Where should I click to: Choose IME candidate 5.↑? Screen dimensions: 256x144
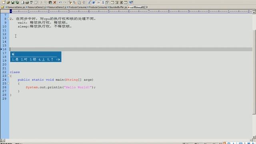[50, 60]
